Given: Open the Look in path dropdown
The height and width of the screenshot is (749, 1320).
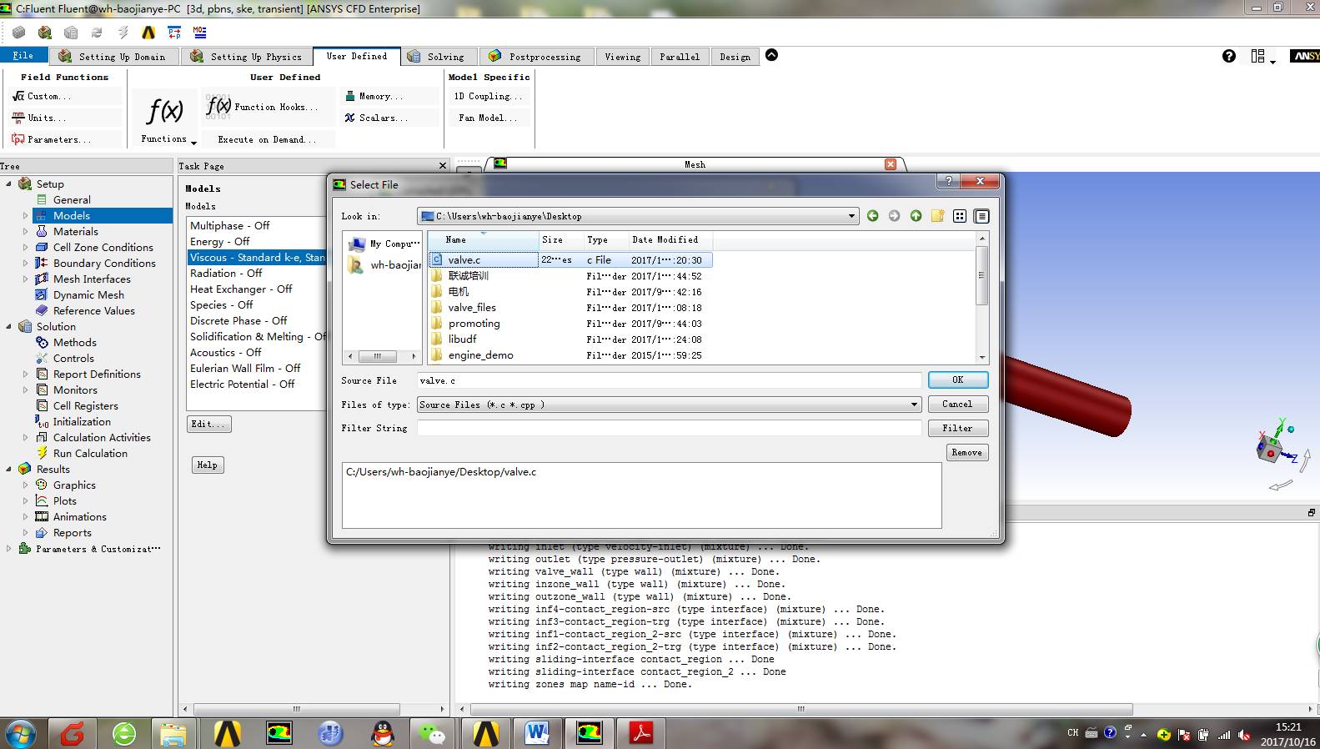Looking at the screenshot, I should (851, 216).
